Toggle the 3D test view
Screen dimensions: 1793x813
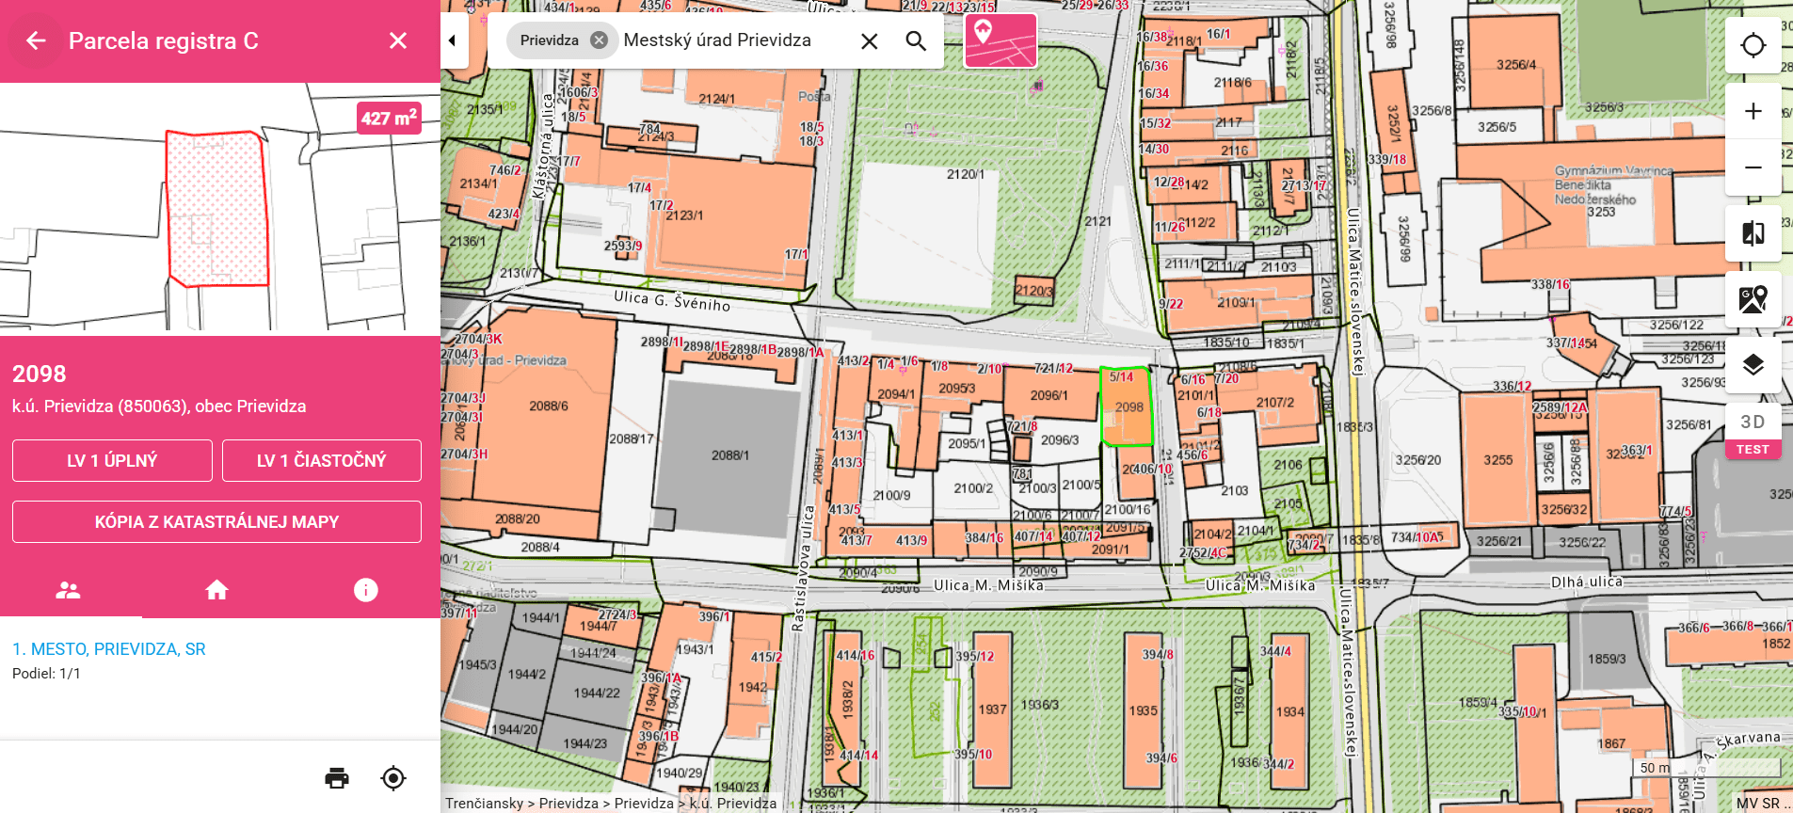tap(1753, 432)
